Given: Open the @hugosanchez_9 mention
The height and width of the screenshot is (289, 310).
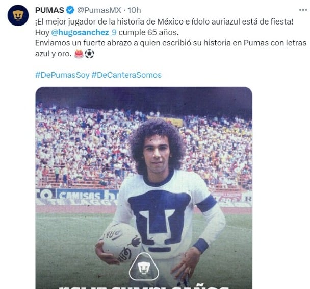Looking at the screenshot, I should [x=84, y=32].
